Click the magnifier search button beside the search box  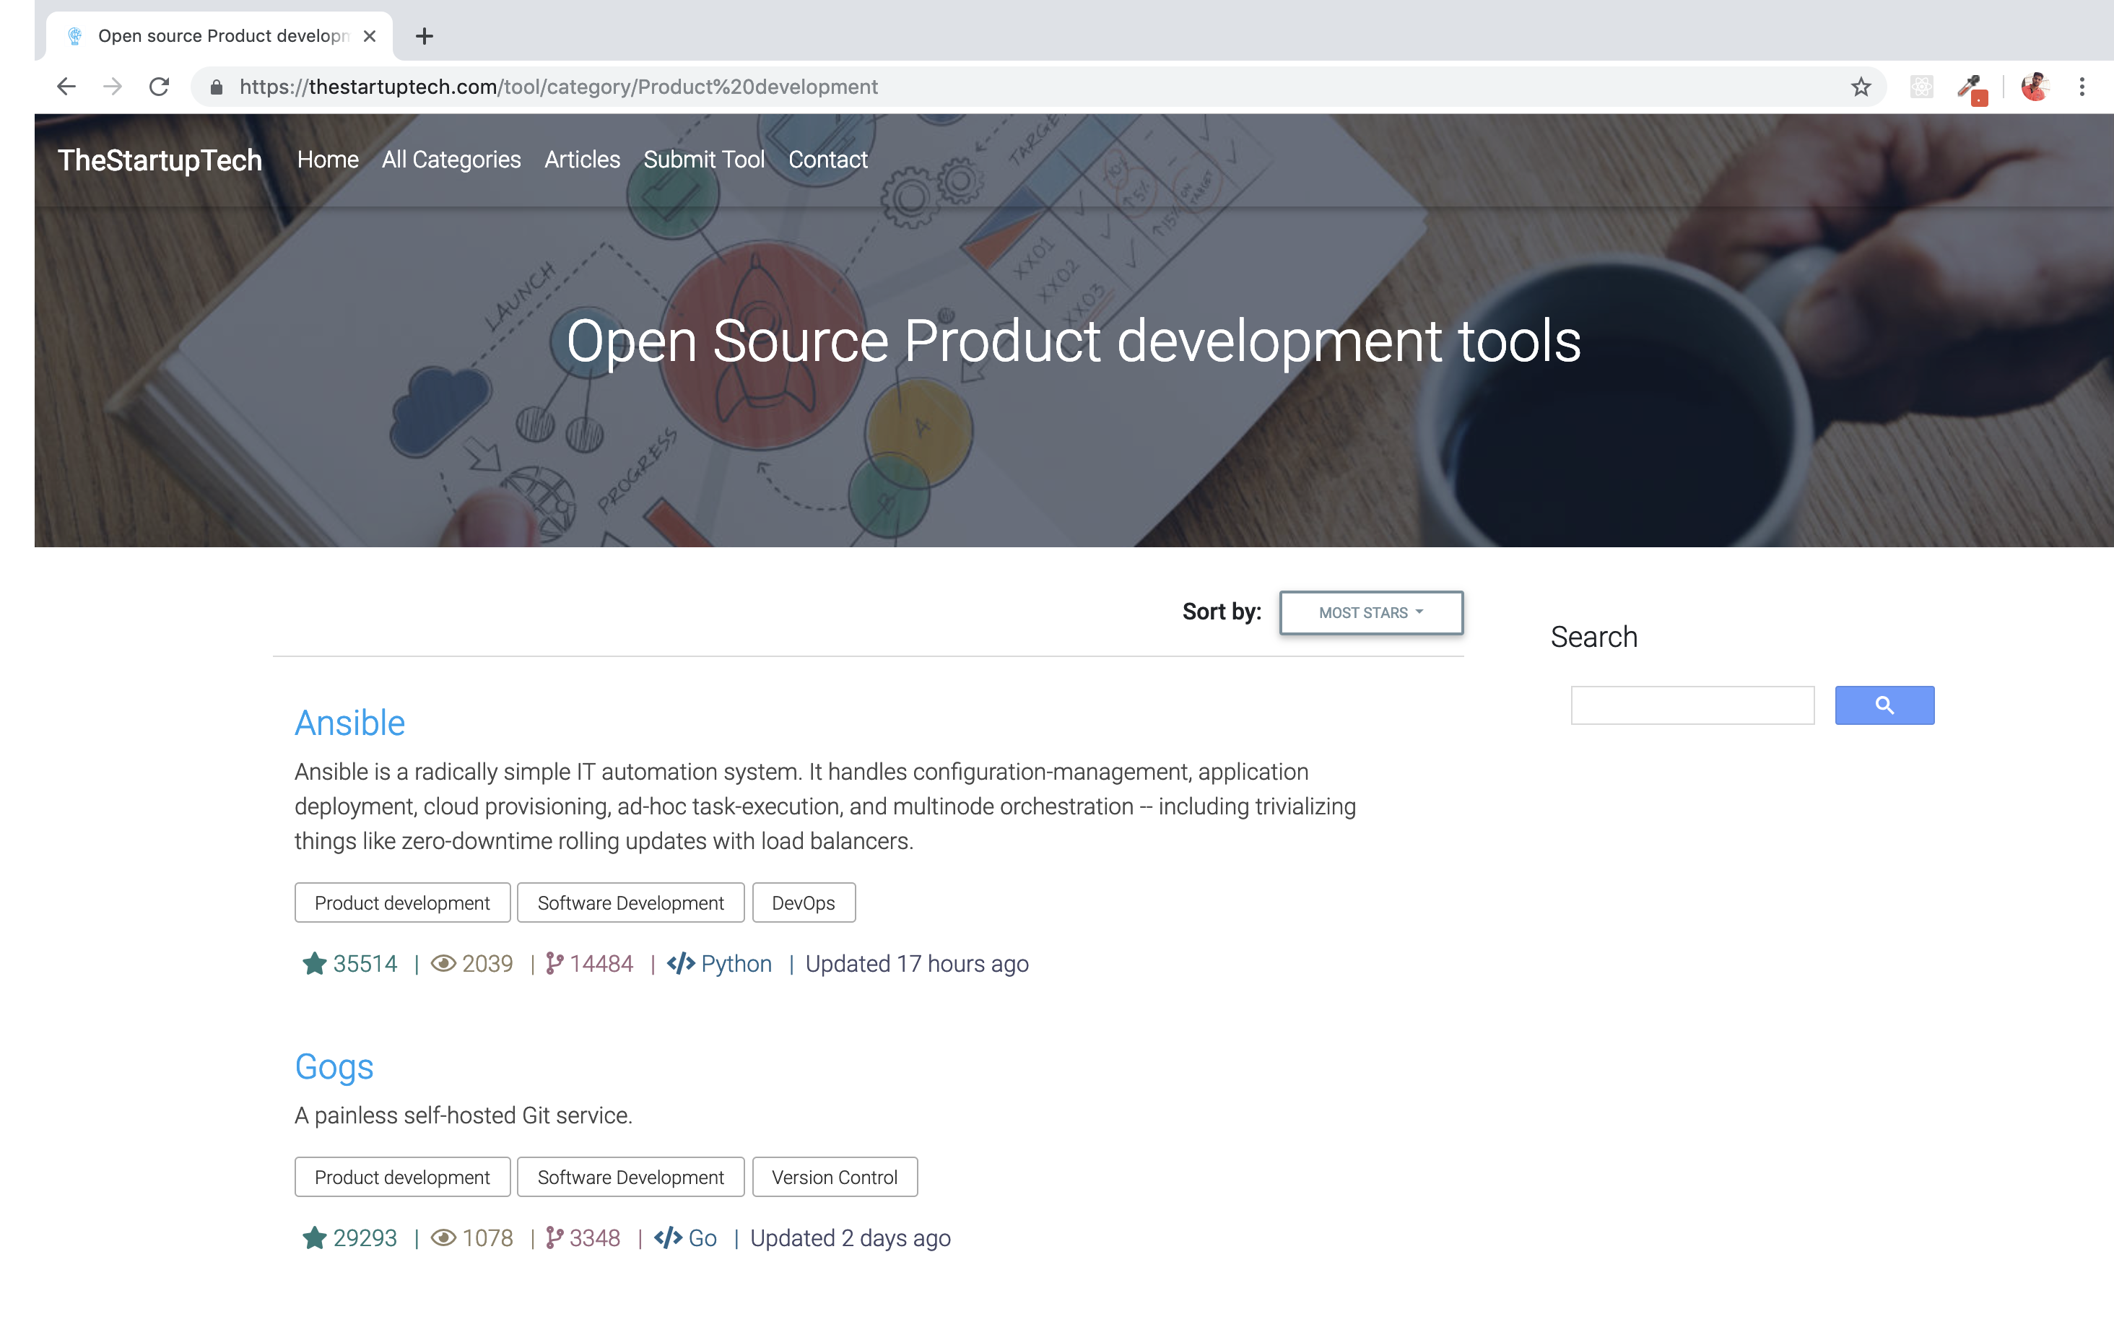click(x=1884, y=705)
